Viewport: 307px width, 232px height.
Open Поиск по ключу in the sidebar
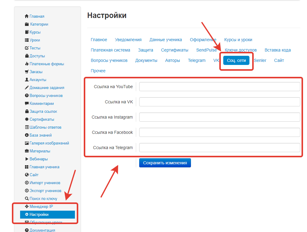pos(43,199)
